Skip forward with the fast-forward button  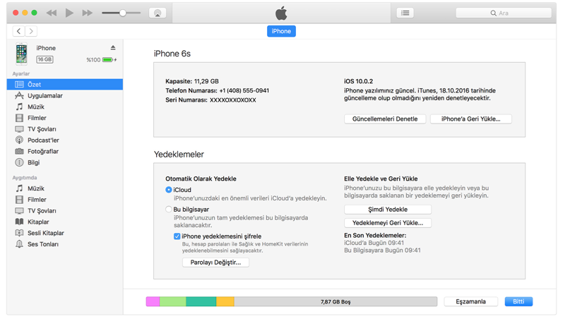point(88,13)
